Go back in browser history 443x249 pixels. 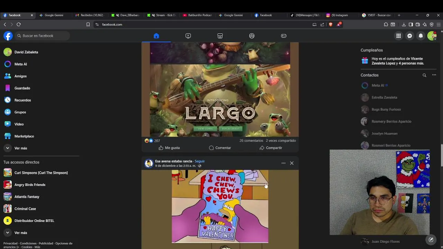pyautogui.click(x=5, y=25)
